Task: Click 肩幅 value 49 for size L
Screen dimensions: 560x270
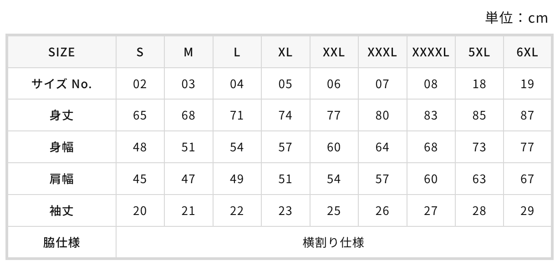Action: 237,179
